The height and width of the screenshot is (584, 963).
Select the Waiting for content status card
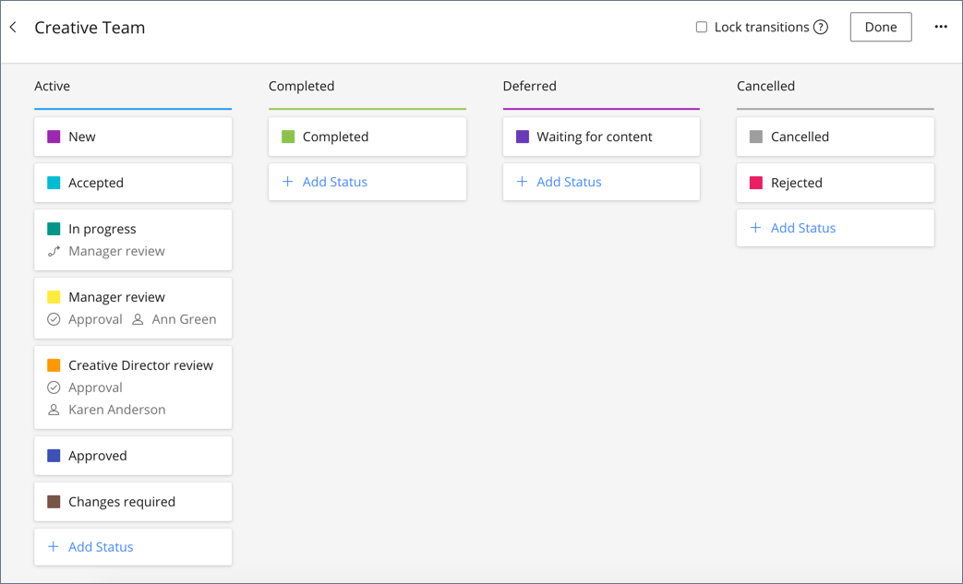click(x=600, y=136)
